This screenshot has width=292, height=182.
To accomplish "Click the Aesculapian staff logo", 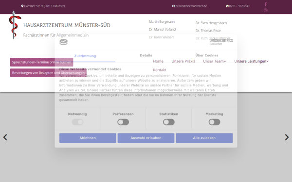I will click(x=15, y=25).
